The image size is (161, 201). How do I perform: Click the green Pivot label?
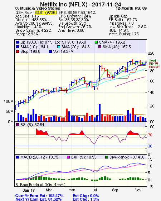coord(152,60)
